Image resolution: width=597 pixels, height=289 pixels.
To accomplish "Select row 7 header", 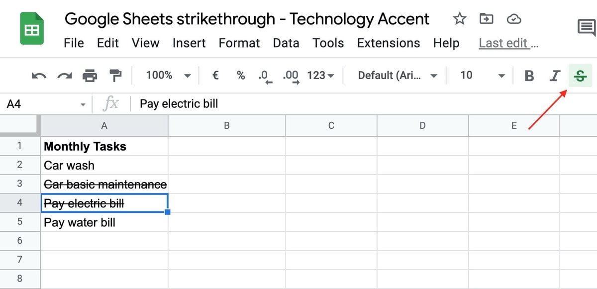I will [x=20, y=259].
